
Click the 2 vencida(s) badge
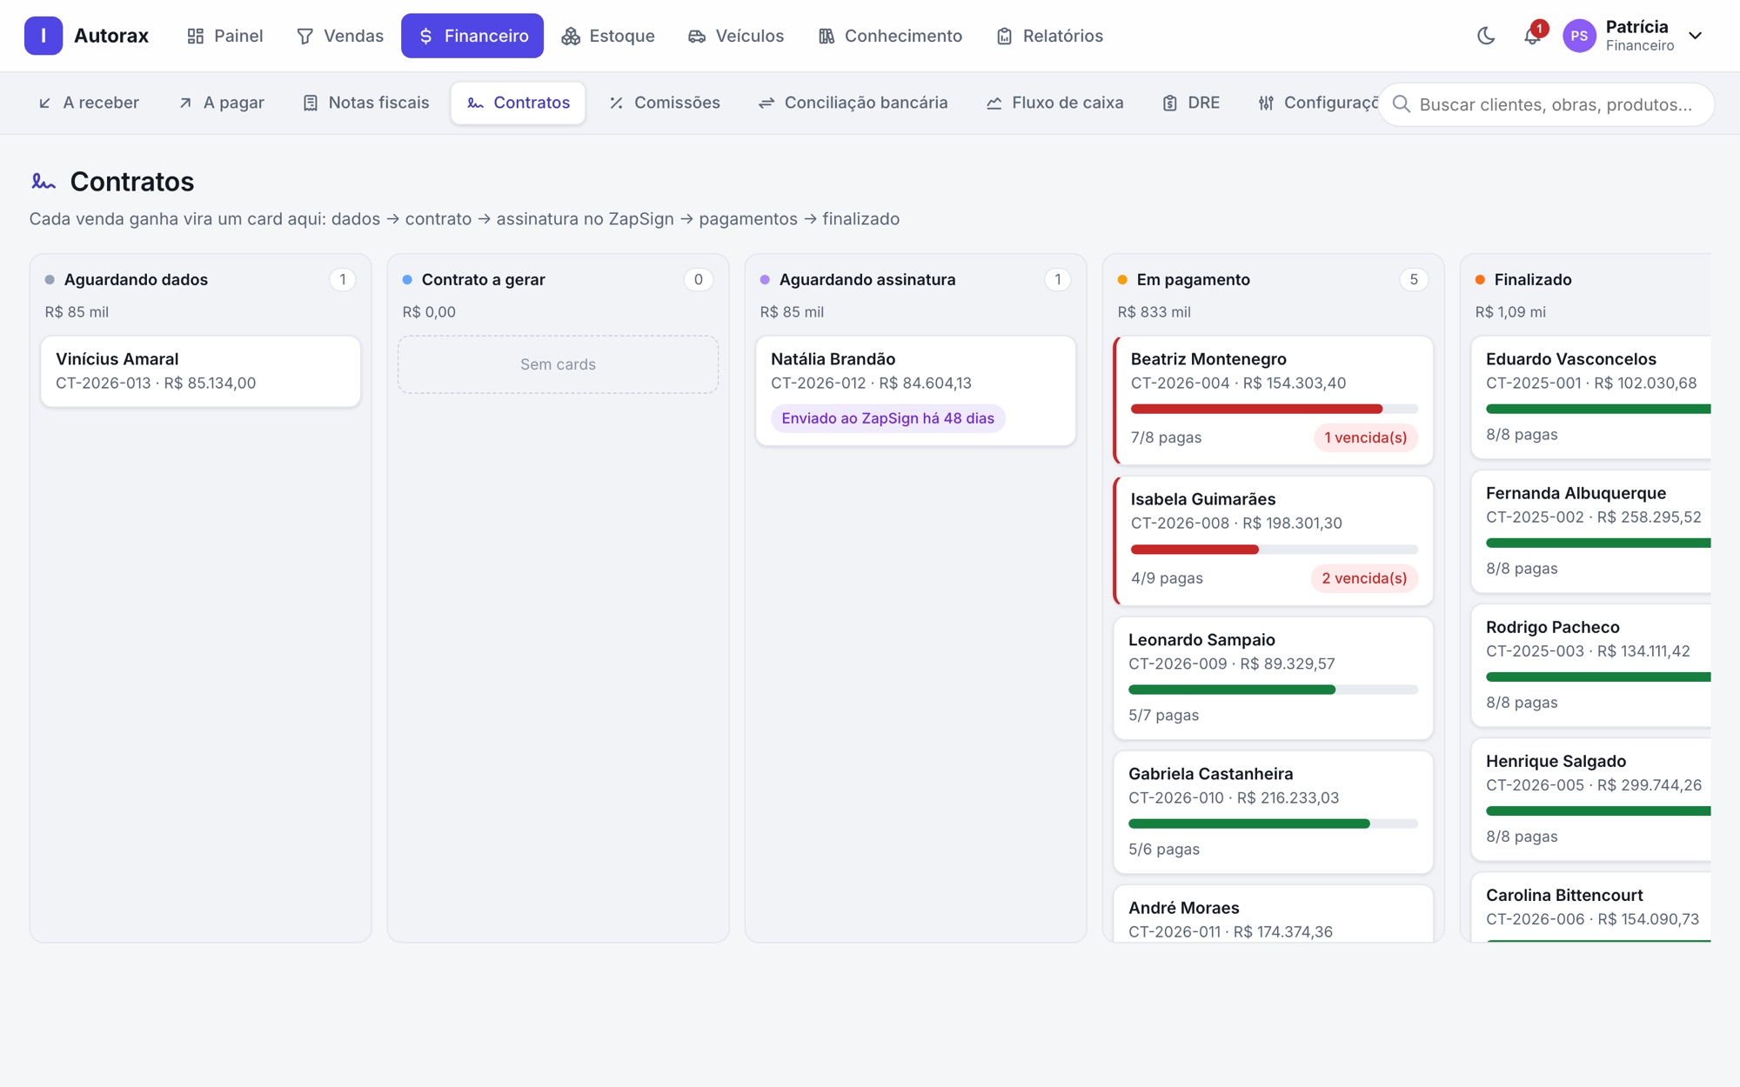pyautogui.click(x=1364, y=578)
